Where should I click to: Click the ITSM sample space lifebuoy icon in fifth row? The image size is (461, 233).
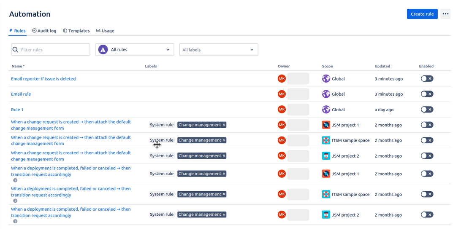pyautogui.click(x=326, y=140)
